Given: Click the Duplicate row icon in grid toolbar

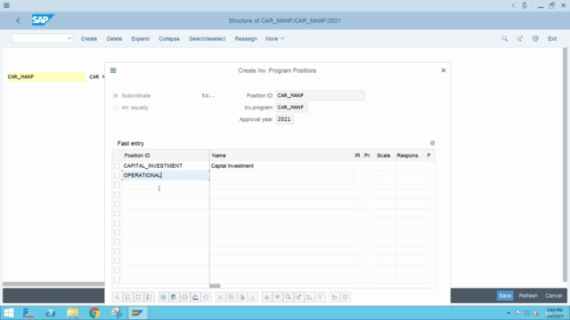Looking at the screenshot, I should click(x=195, y=297).
